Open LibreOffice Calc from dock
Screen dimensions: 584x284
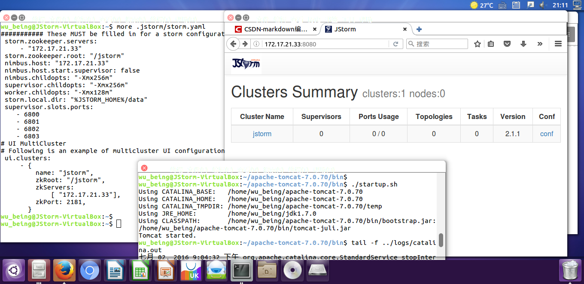[140, 270]
